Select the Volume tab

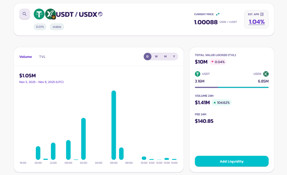[25, 57]
